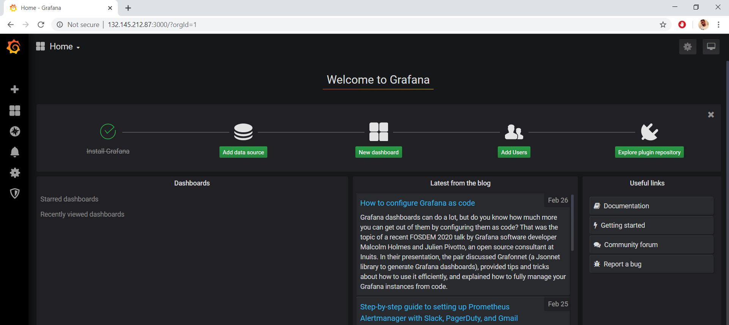The image size is (729, 325).
Task: Open the Report a bug link
Action: click(x=652, y=264)
